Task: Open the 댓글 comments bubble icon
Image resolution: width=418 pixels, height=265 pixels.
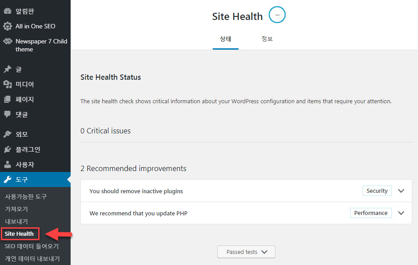Action: point(8,114)
